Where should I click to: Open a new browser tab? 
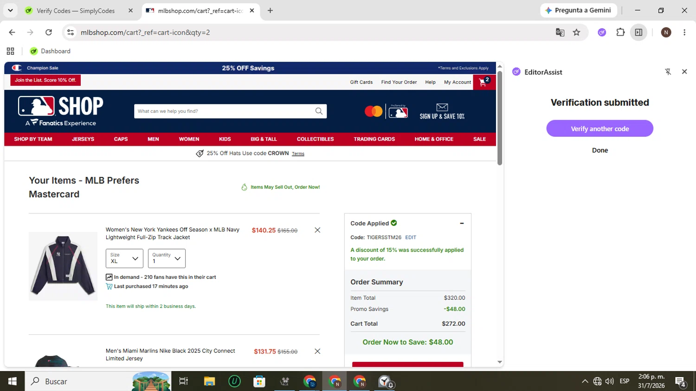tap(270, 11)
